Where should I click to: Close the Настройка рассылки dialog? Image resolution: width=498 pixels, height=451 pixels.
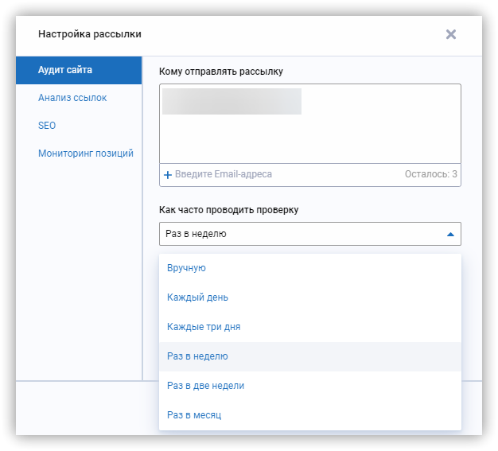pos(451,34)
